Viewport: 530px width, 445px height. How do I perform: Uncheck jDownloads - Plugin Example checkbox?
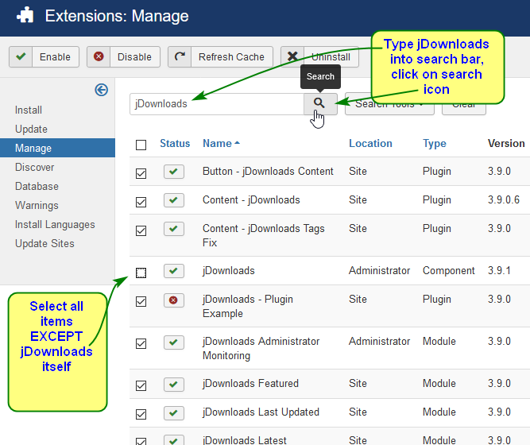coord(141,301)
